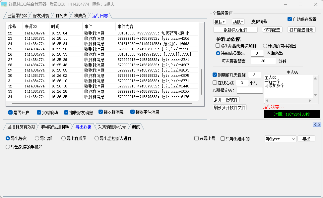The image size is (323, 198).
Task: Click the 多开一份软件 button
Action: (226, 100)
